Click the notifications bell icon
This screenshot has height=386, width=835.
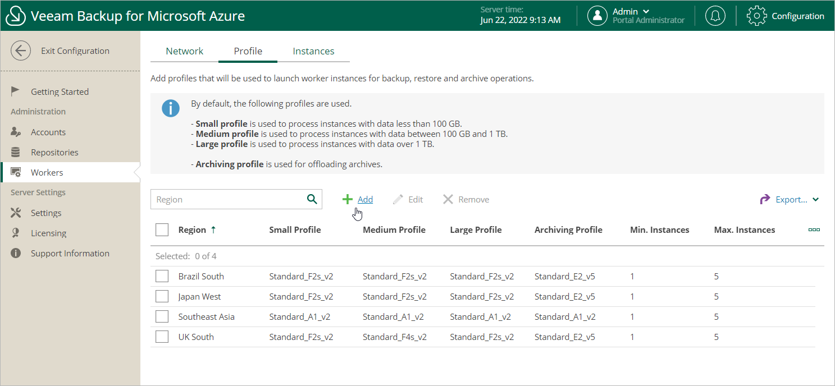715,16
